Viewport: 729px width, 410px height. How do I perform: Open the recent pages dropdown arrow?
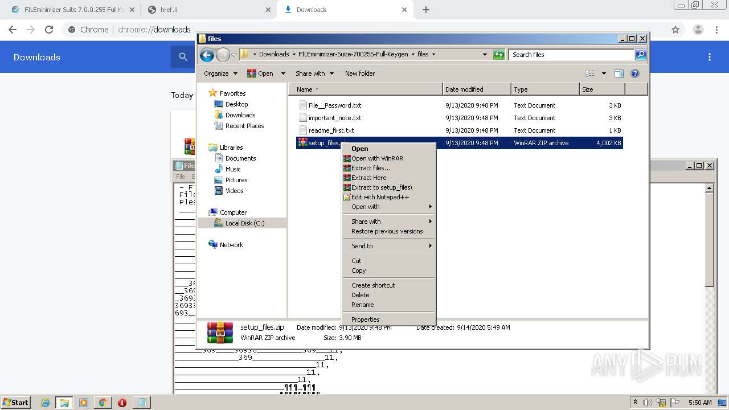pos(234,55)
